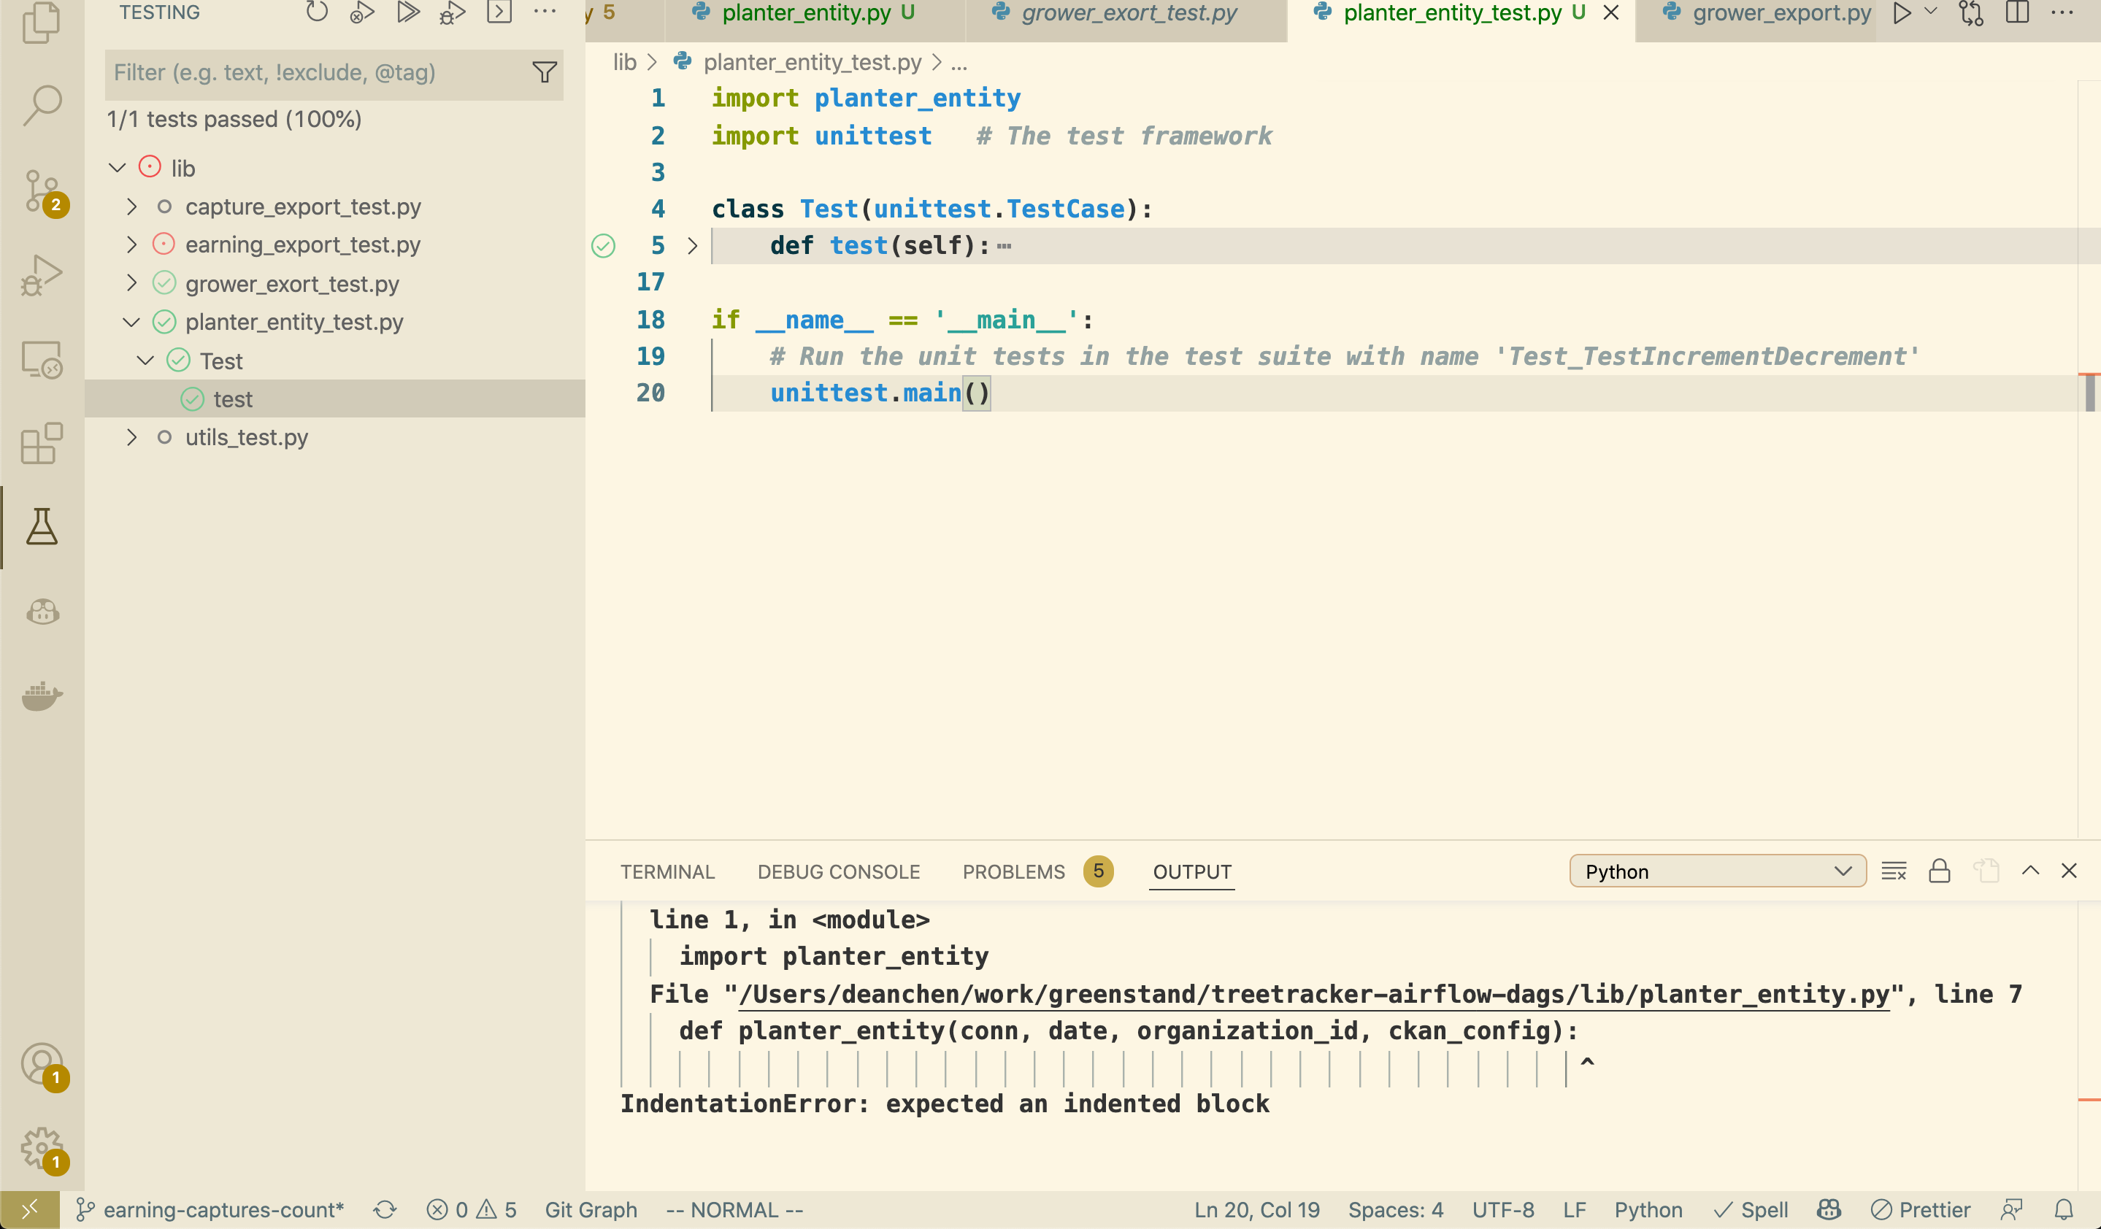Select the test item in tree

coord(335,399)
